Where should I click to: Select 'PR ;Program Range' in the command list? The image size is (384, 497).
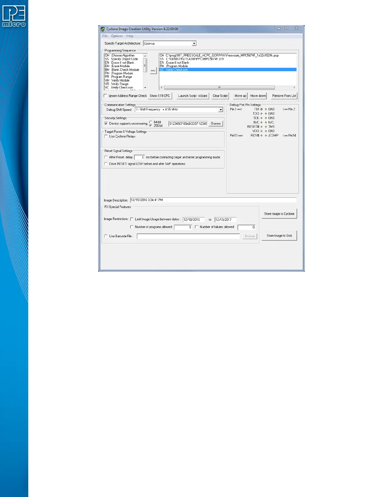tap(124, 77)
